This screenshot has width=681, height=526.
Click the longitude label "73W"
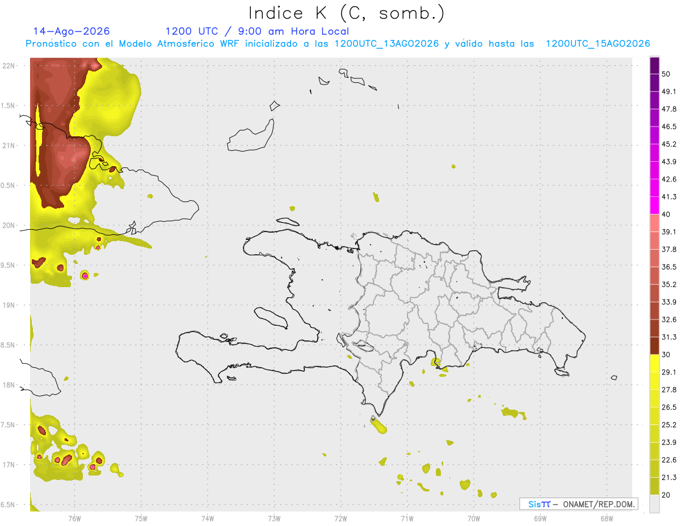[274, 518]
